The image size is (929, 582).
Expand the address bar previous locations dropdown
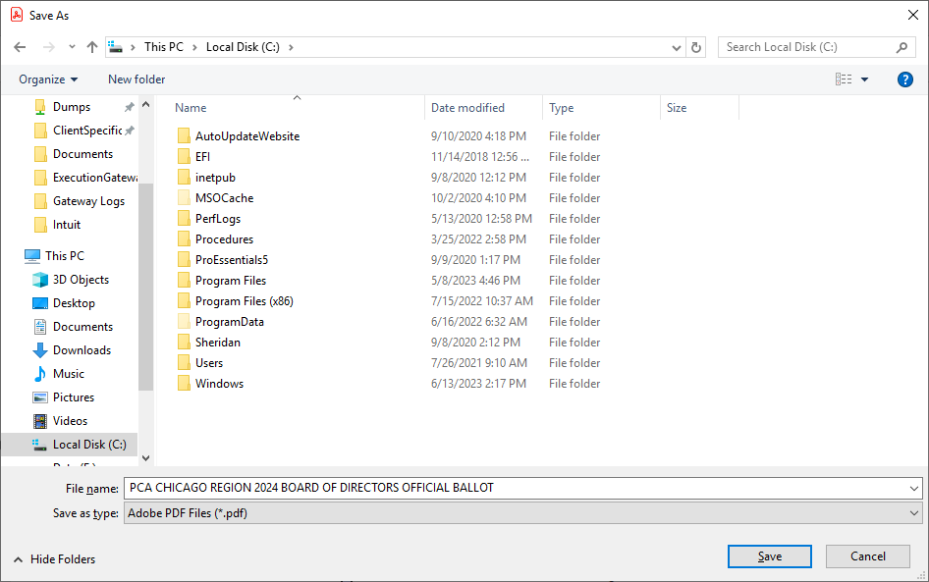pos(677,47)
